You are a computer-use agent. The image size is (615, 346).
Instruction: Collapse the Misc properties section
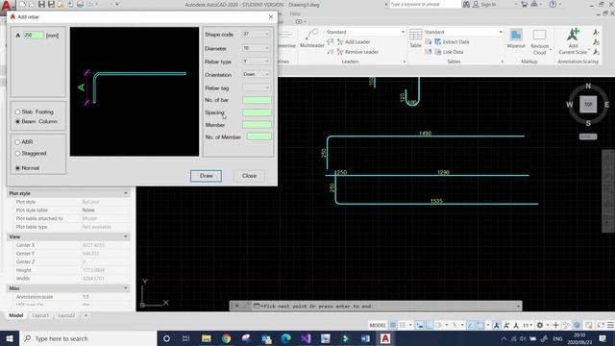coord(126,288)
